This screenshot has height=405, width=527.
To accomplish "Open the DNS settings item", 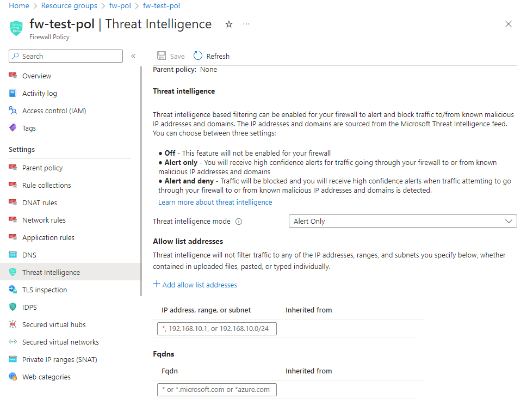I will click(29, 255).
